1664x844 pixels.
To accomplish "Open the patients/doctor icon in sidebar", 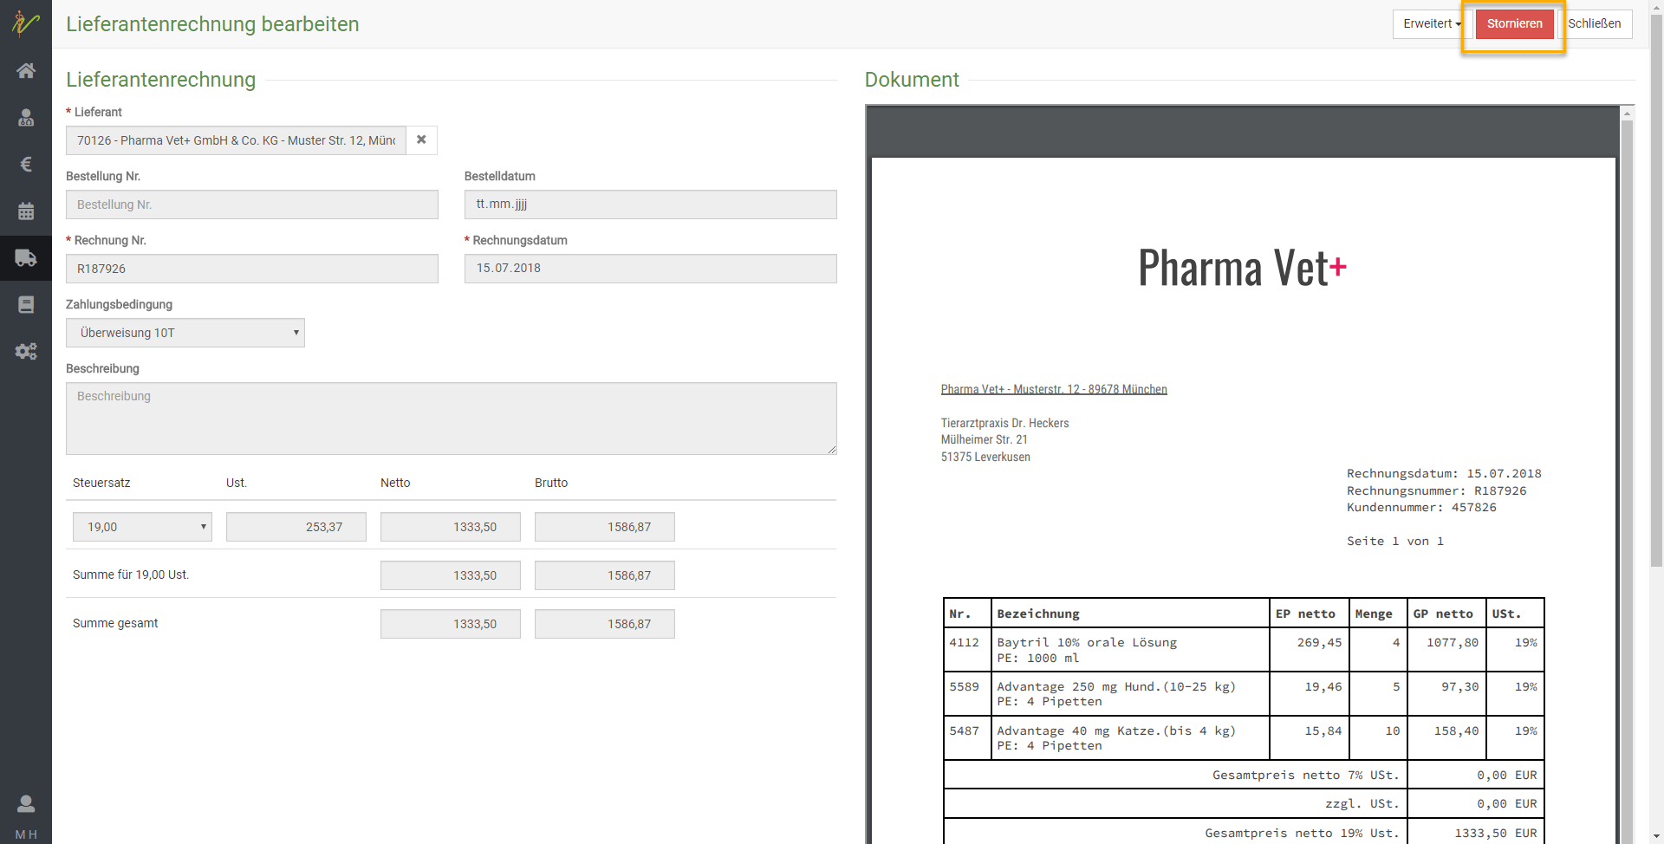I will click(x=26, y=118).
